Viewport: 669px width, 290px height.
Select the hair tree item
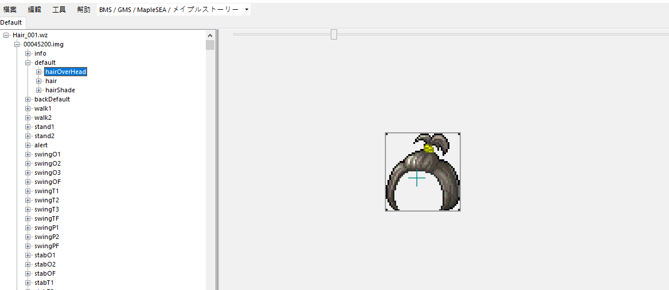pos(51,81)
